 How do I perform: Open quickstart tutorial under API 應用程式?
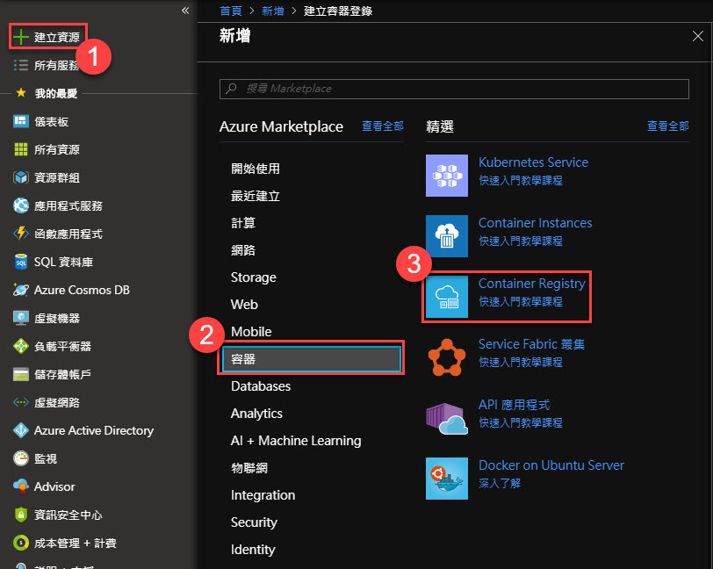[520, 422]
